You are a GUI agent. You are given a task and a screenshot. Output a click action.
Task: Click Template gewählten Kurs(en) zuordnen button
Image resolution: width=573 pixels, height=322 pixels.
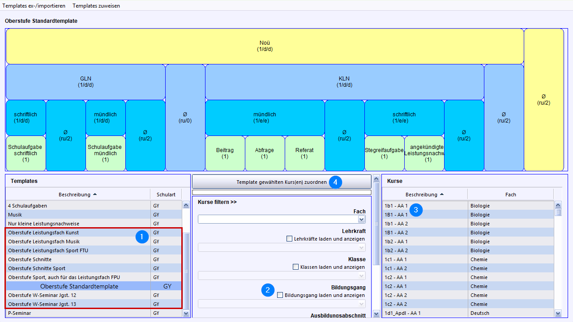click(x=282, y=182)
